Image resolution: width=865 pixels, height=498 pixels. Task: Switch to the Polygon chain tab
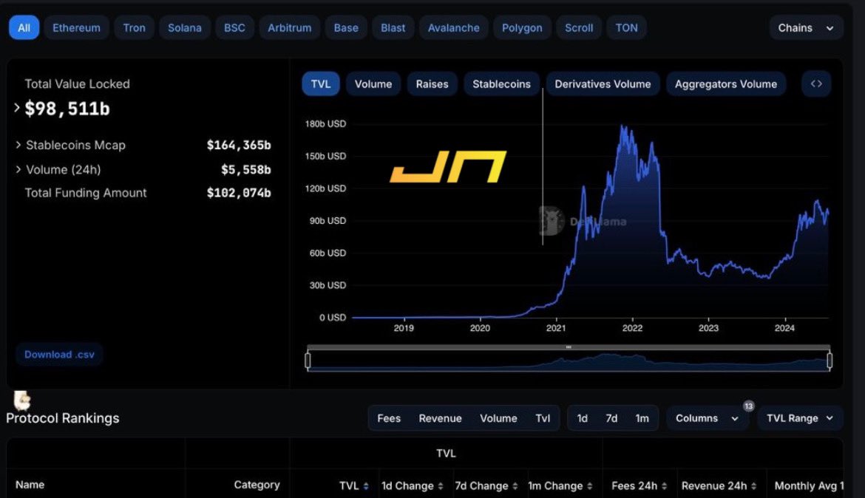(522, 27)
